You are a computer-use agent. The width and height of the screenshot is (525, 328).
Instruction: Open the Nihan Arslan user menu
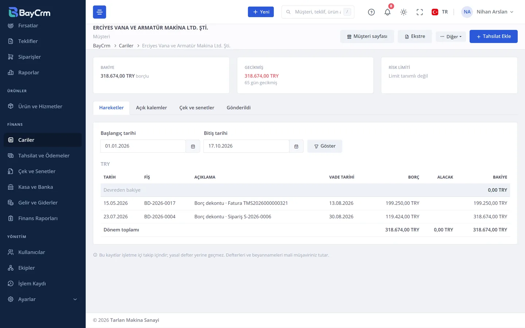tap(487, 12)
